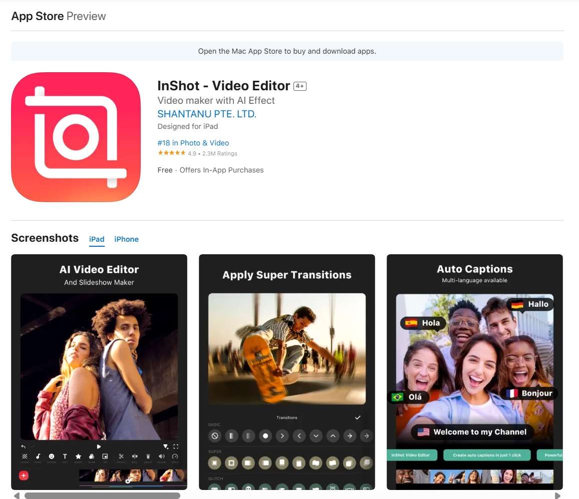Click the 'Preview' header text
The image size is (579, 499).
coord(86,16)
